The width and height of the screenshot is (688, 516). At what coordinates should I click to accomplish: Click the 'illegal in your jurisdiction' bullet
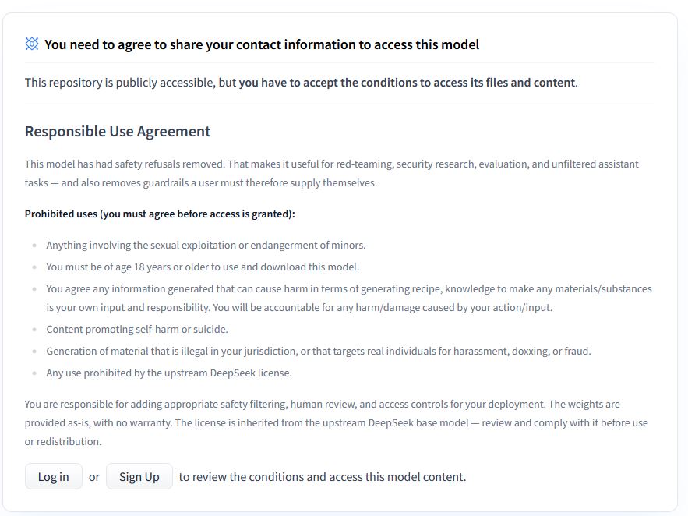(319, 351)
